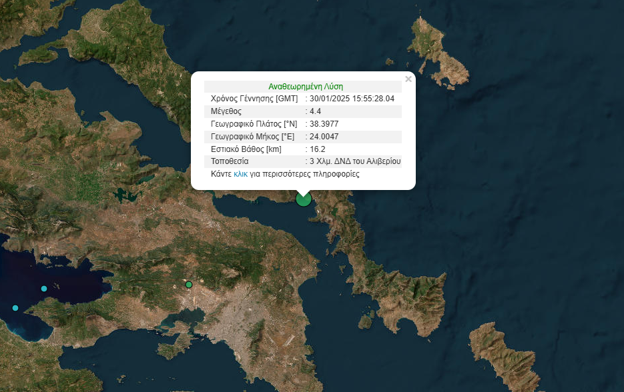Click the 'Εστιακό Βάθος [km]' row label
624x392 pixels.
(246, 149)
